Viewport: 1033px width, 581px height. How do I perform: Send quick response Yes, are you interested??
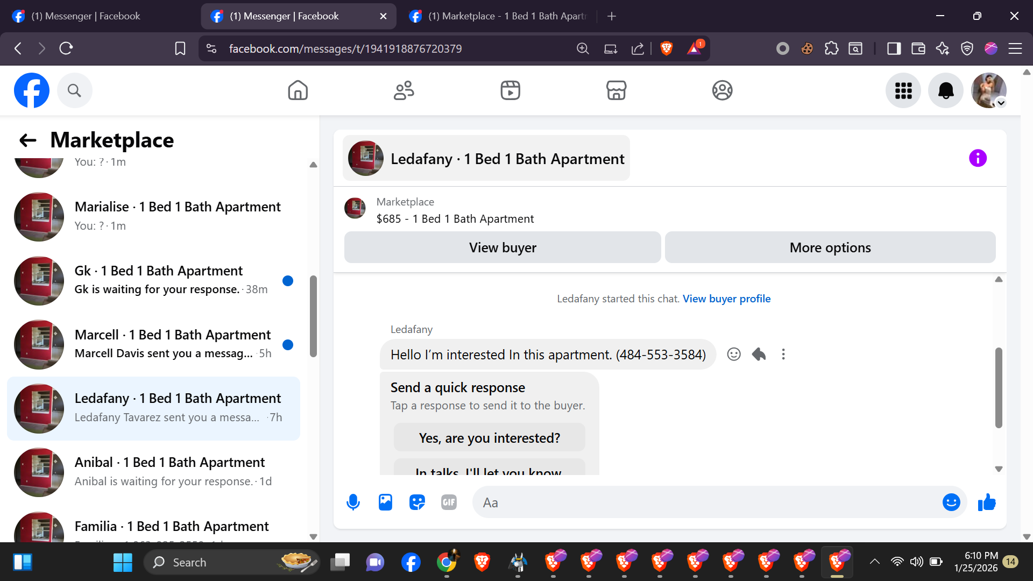(x=490, y=438)
